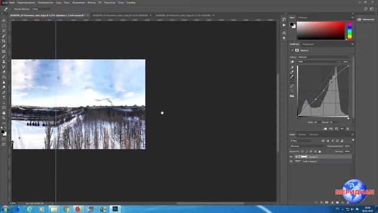Select the Gradient tool
Viewport: 378px width, 213px height.
[4, 77]
